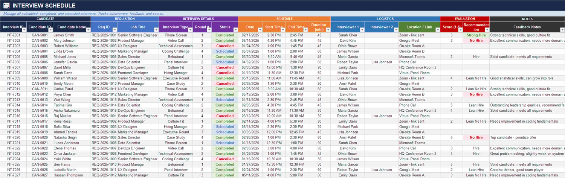Select the SCHEDULE group header
Screen dimensions: 565x178
point(284,19)
